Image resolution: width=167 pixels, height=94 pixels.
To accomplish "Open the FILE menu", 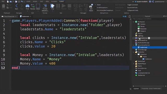I will click(3, 1).
